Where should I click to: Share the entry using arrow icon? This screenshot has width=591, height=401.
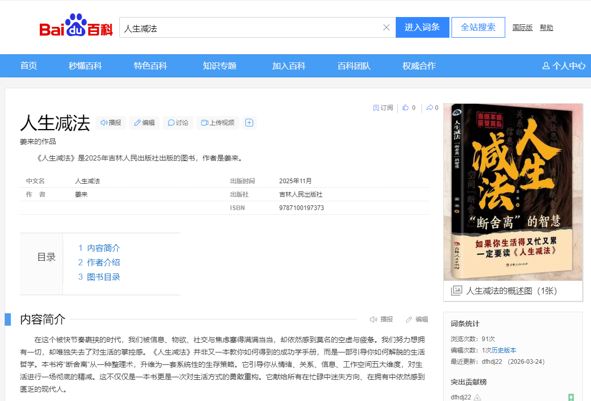coord(429,108)
